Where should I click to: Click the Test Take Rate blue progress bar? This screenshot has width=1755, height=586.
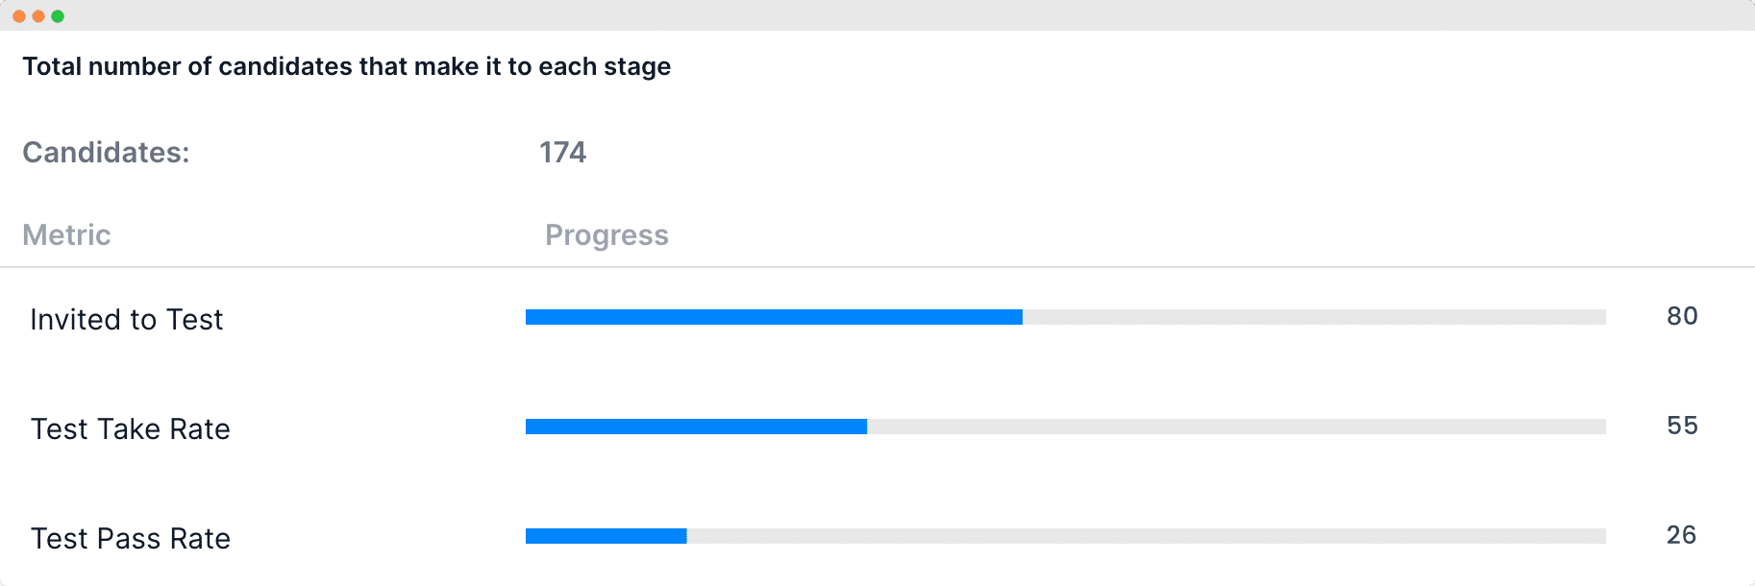pyautogui.click(x=696, y=427)
